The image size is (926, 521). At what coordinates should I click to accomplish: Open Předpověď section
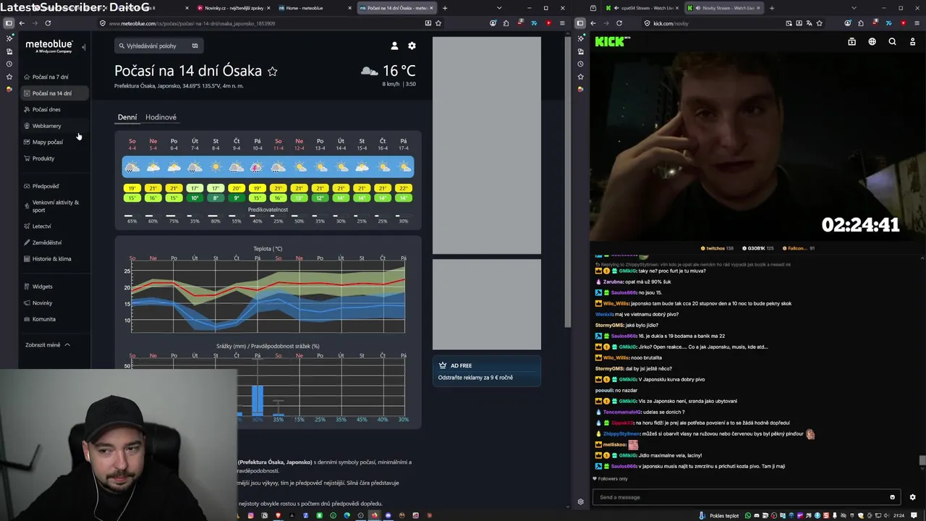coord(46,186)
